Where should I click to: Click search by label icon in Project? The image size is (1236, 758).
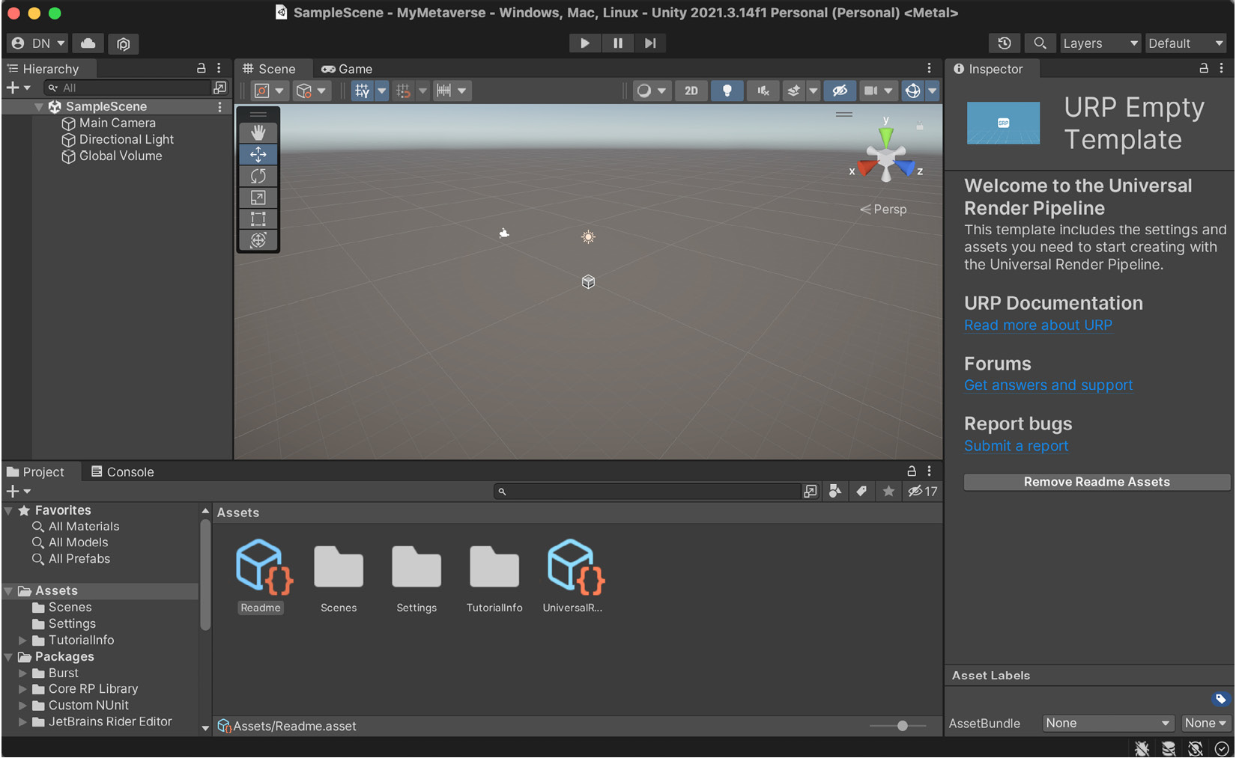tap(861, 492)
